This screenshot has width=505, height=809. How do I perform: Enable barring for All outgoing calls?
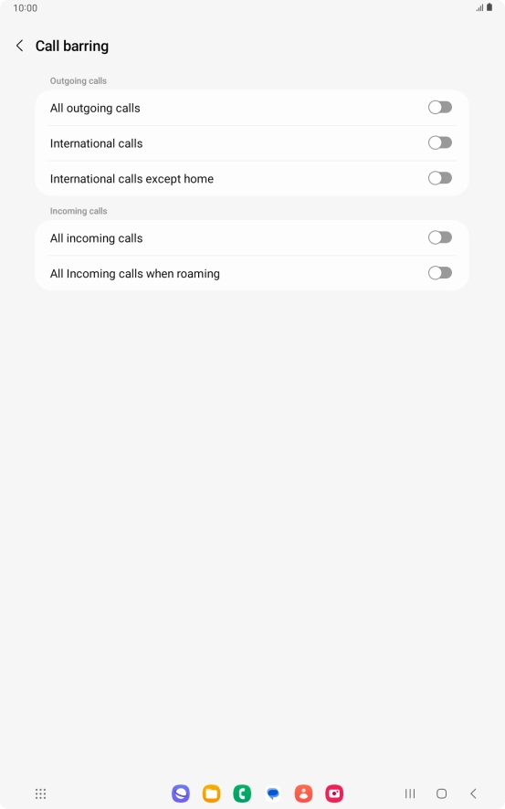tap(440, 108)
